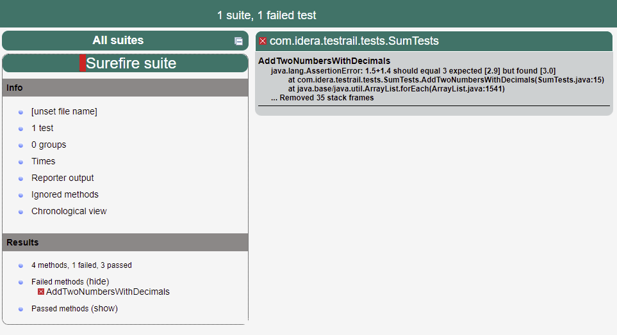617x335 pixels.
Task: Click the red X icon beside AddTwoNumbersWithDecimals
Action: click(x=41, y=292)
